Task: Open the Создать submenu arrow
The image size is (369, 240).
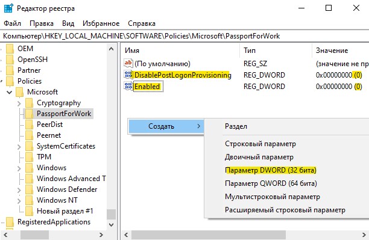Action: [198, 126]
